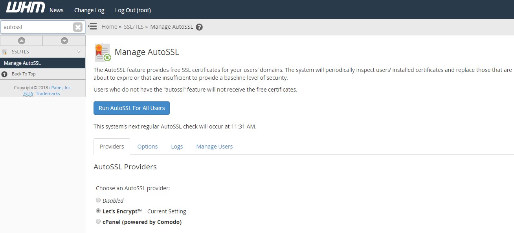Switch to the Manage Users tab
Viewport: 514px width, 233px height.
click(x=214, y=147)
